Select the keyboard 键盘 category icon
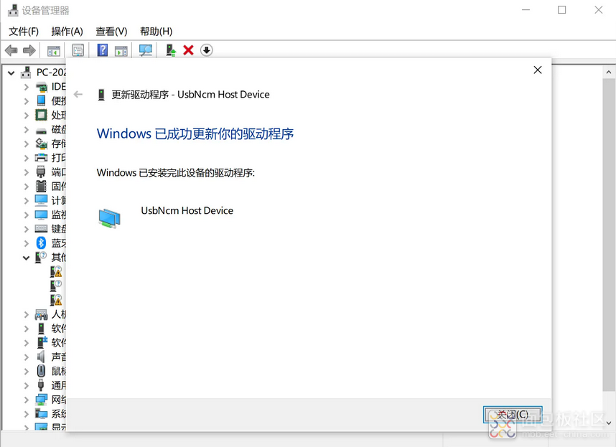The height and width of the screenshot is (447, 616). [41, 229]
